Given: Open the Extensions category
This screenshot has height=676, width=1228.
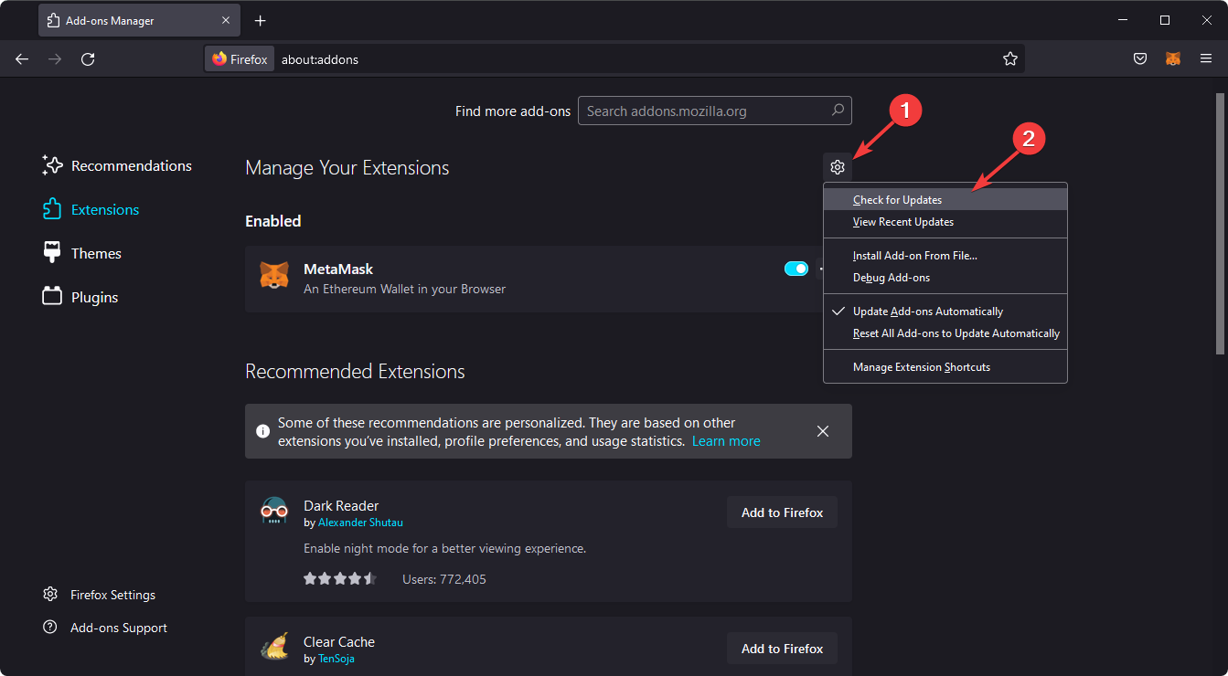Looking at the screenshot, I should pyautogui.click(x=91, y=209).
